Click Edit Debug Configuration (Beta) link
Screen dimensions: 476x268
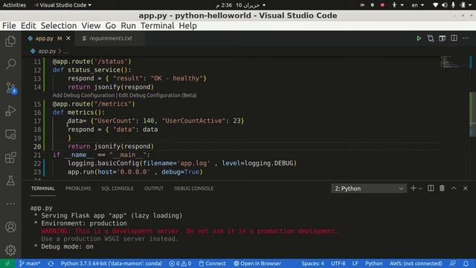[158, 95]
